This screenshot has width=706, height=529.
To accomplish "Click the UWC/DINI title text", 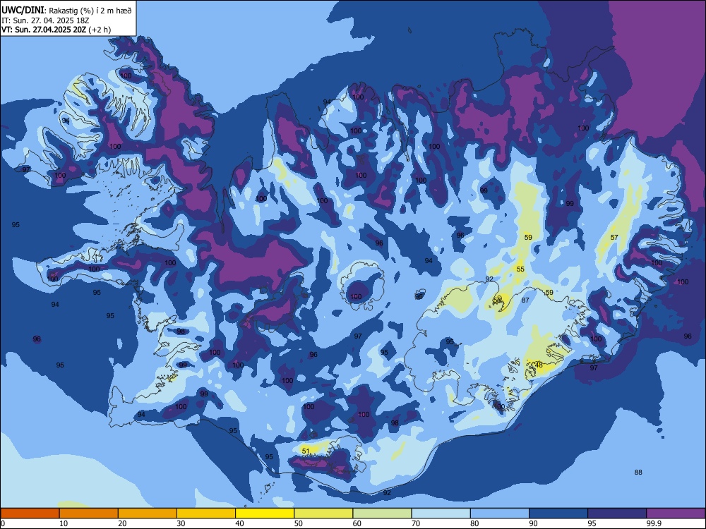I will (x=22, y=11).
